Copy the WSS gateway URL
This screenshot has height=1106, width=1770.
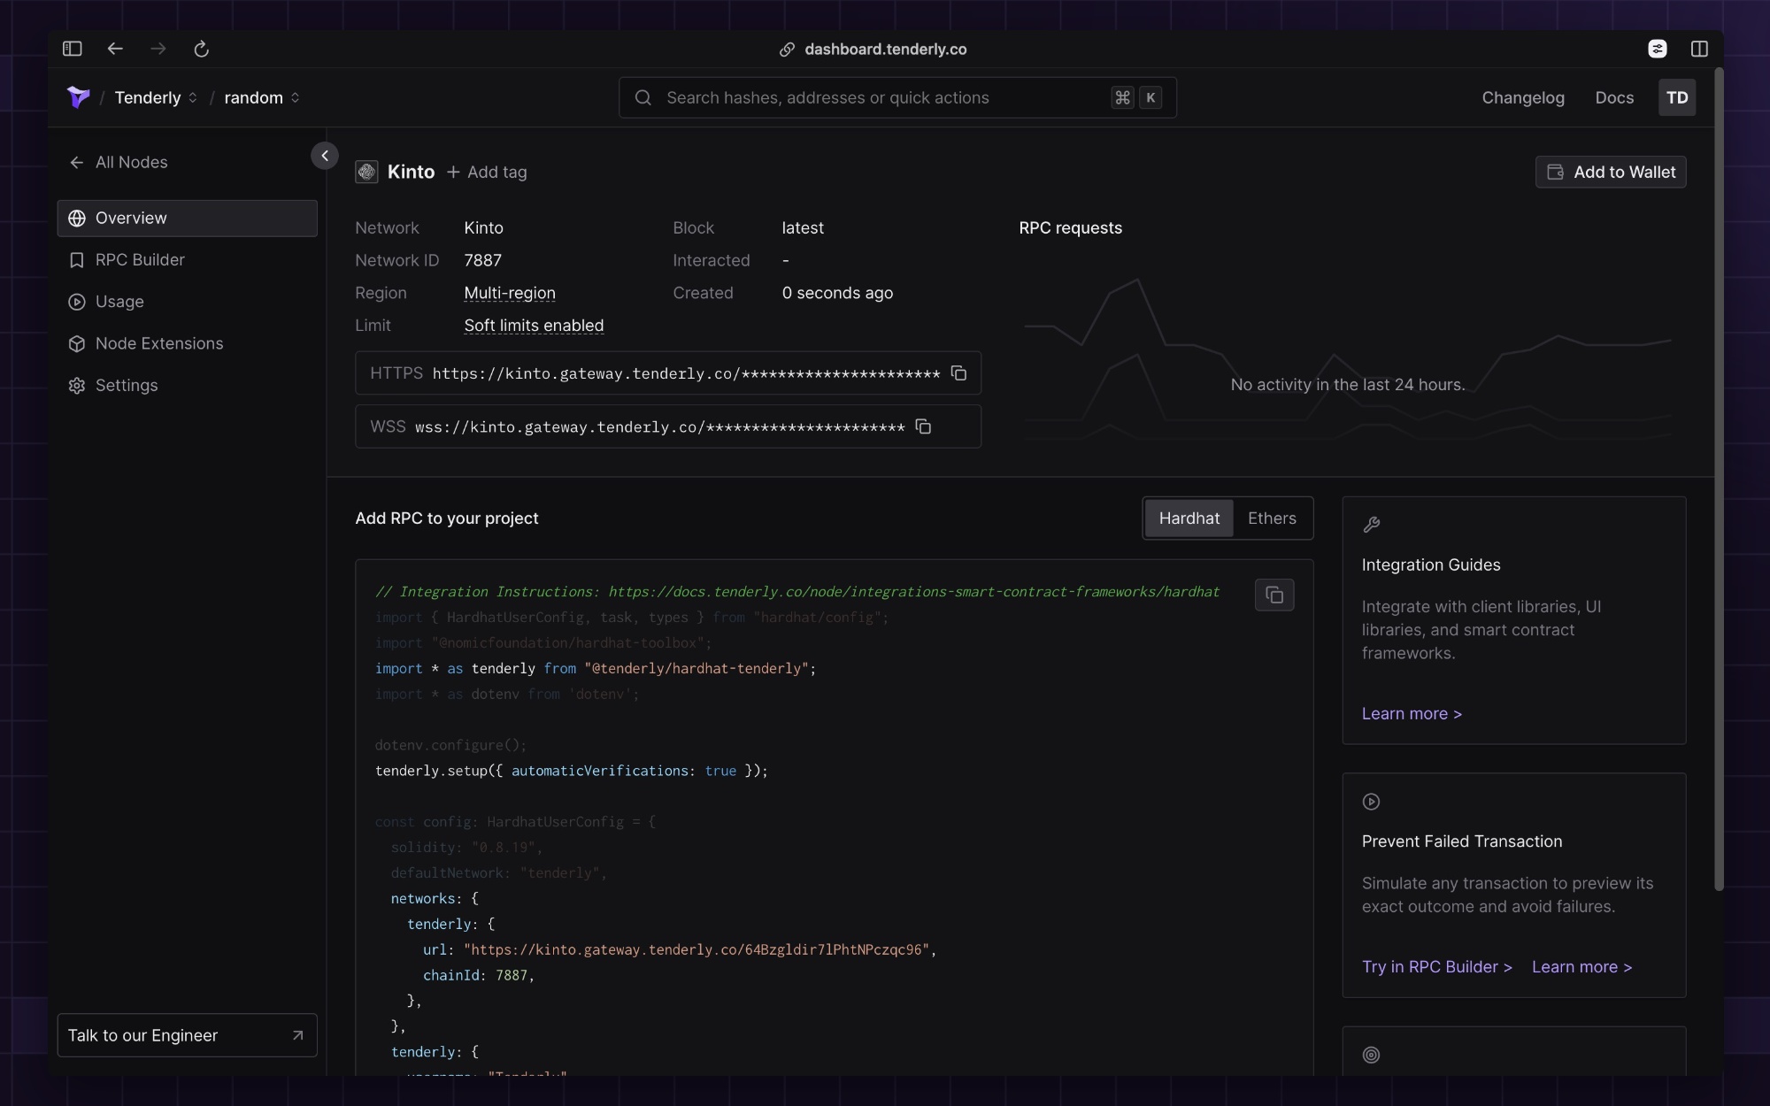(x=923, y=426)
